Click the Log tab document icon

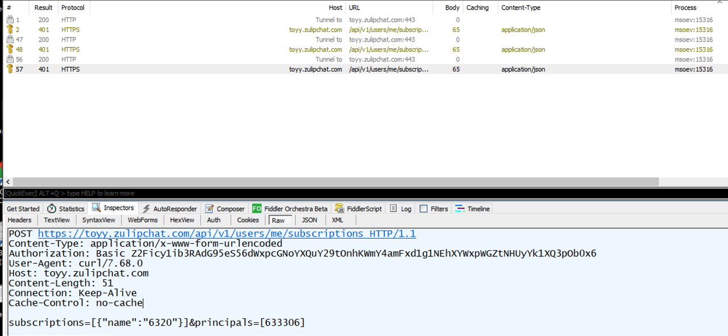(x=393, y=209)
